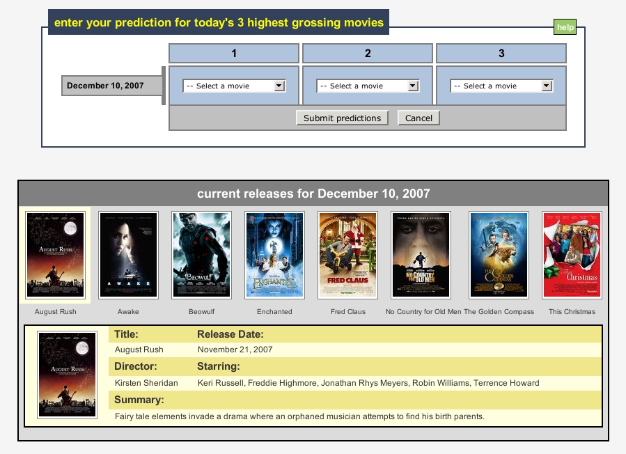The image size is (626, 454).
Task: Click the large August Rush detail poster
Action: [67, 375]
